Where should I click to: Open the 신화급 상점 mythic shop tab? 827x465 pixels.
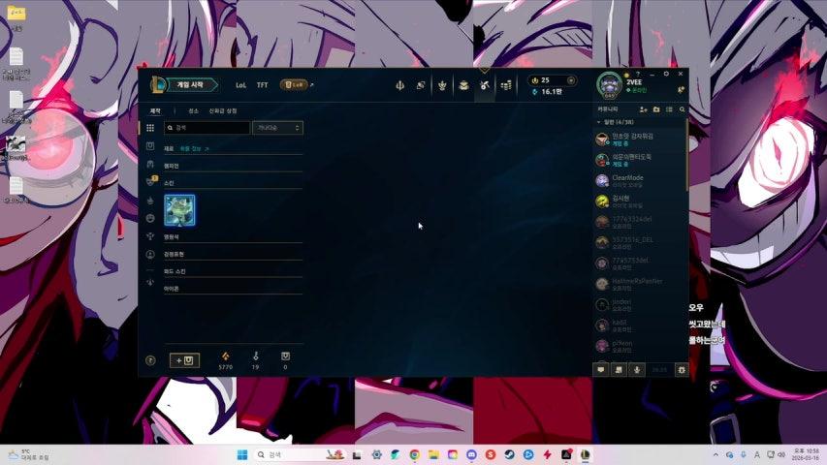(223, 110)
